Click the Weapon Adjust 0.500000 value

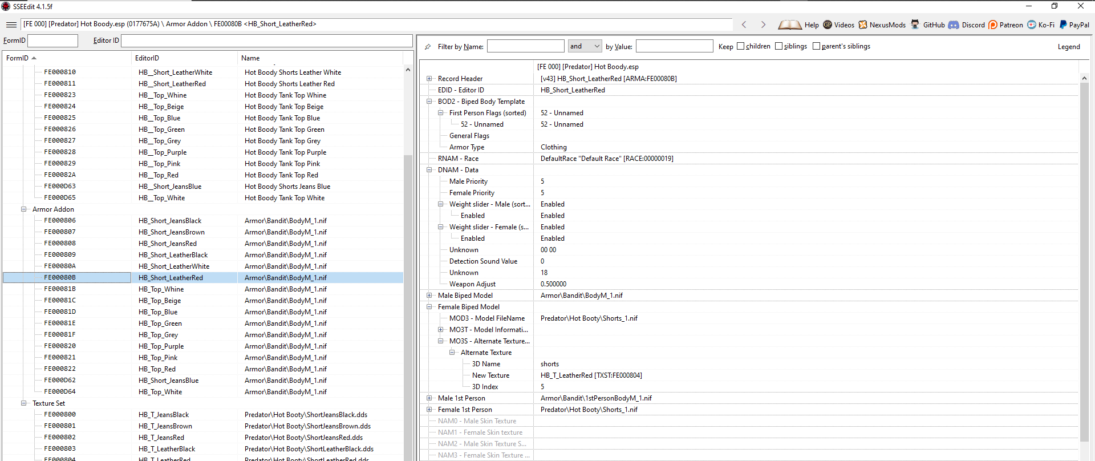(x=553, y=284)
